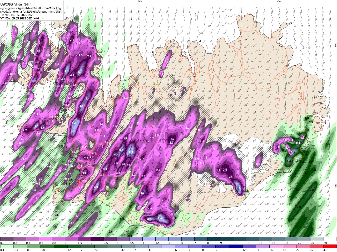Click the 5.6 precipitation value on the south coast

pyautogui.click(x=160, y=218)
